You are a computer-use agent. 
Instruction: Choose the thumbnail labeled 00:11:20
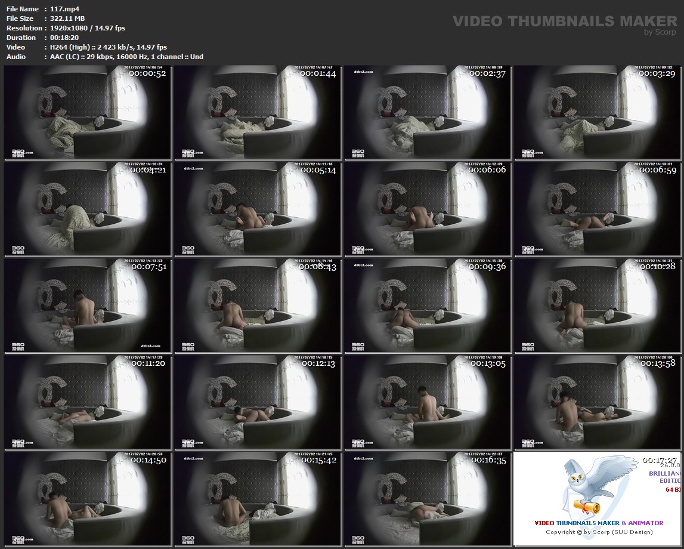[88, 402]
